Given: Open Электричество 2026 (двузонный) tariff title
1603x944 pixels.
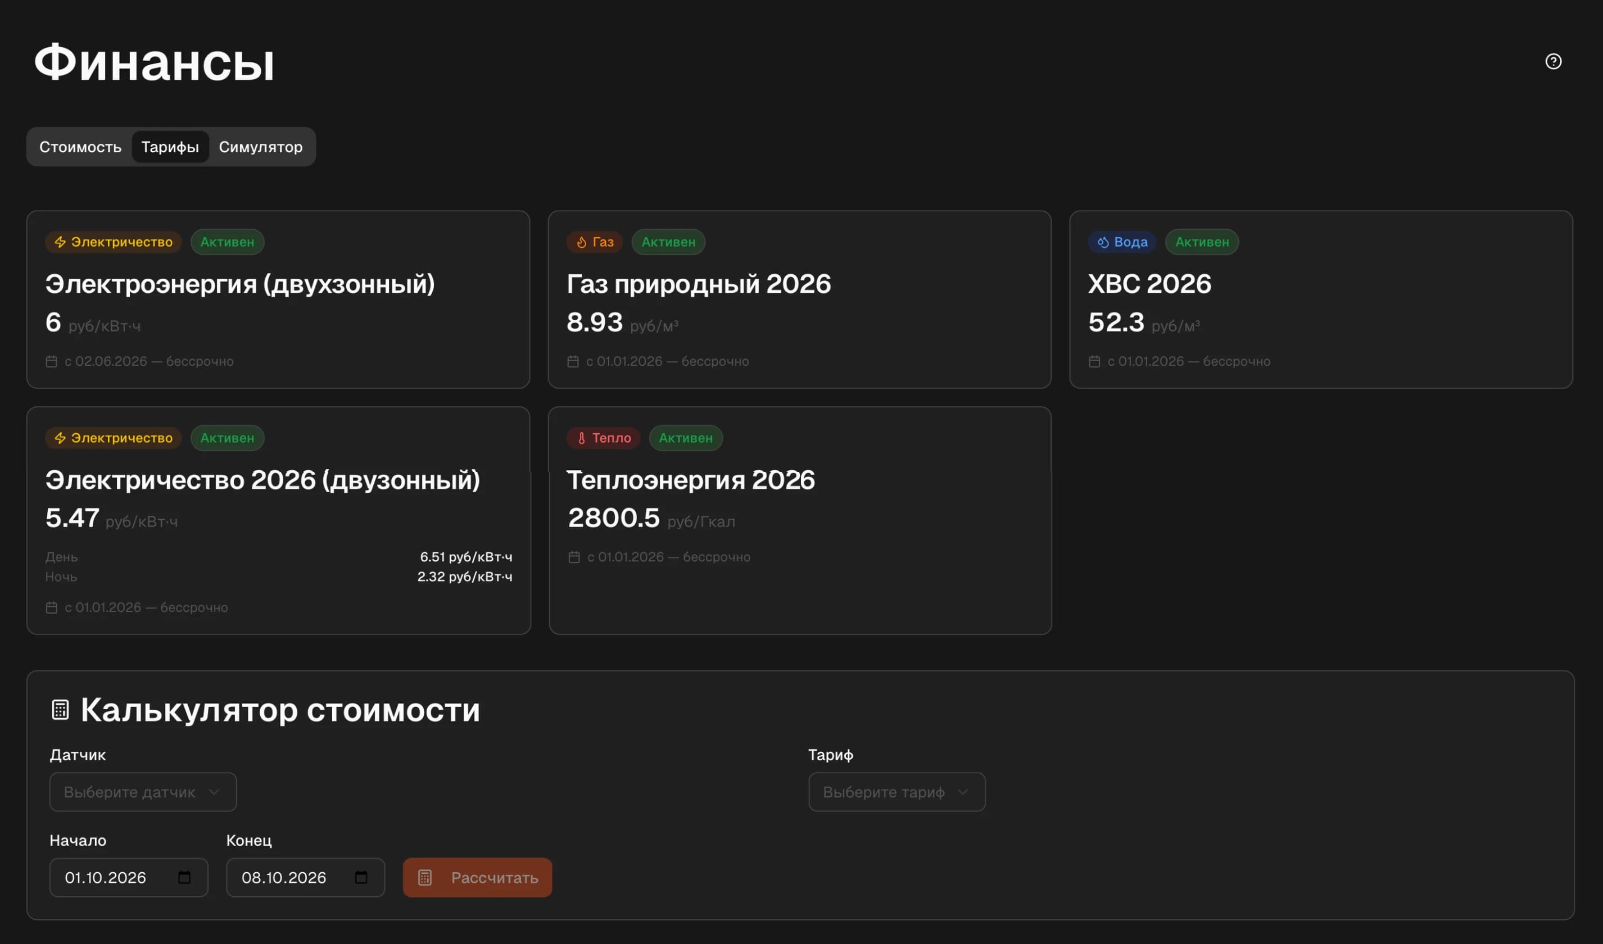Looking at the screenshot, I should [x=262, y=480].
